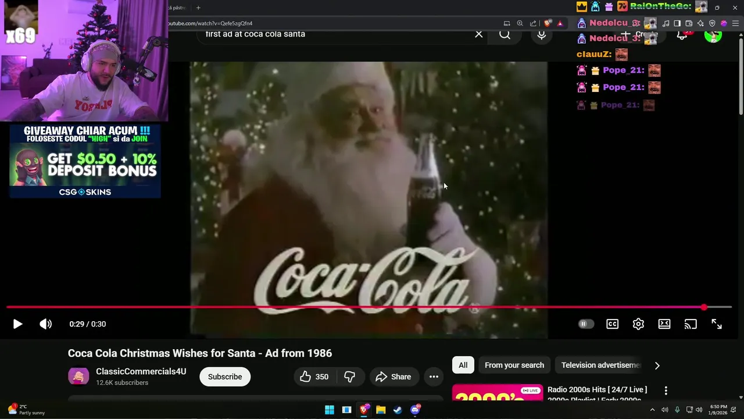Click the video title 'Coca Cola Christmas Wishes for Santa'
The width and height of the screenshot is (744, 419).
(x=200, y=353)
